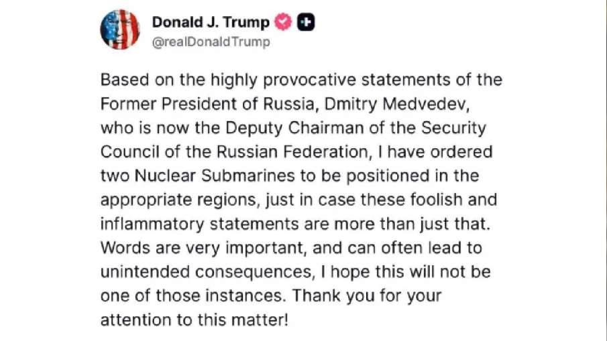607x341 pixels.
Task: Open the Donald J. Trump display name
Action: click(210, 22)
